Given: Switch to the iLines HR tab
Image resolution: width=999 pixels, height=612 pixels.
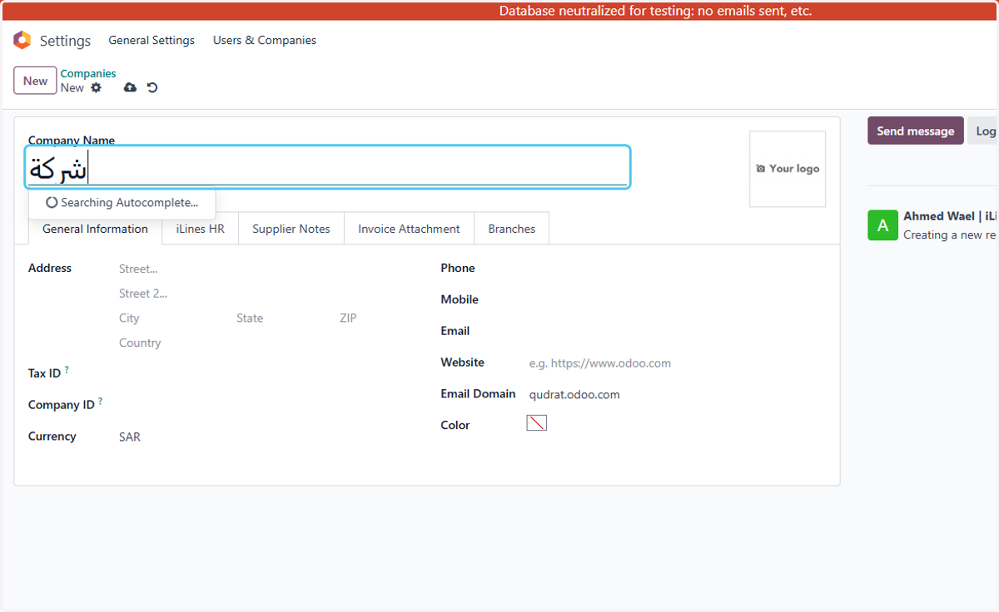Looking at the screenshot, I should click(200, 229).
